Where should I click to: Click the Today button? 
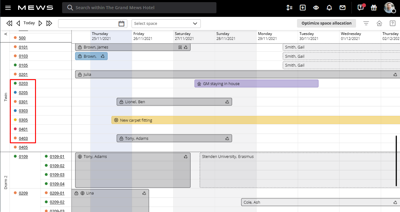coord(29,23)
